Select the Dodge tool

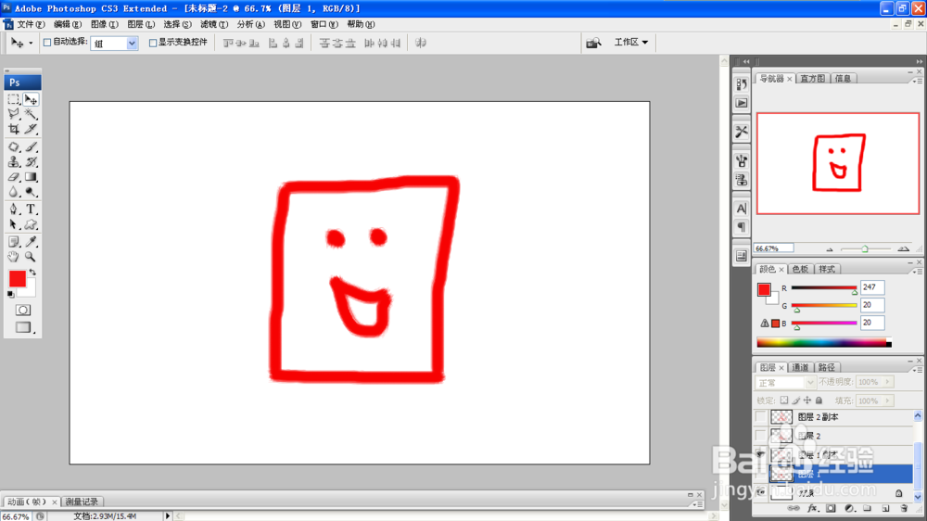pyautogui.click(x=31, y=192)
